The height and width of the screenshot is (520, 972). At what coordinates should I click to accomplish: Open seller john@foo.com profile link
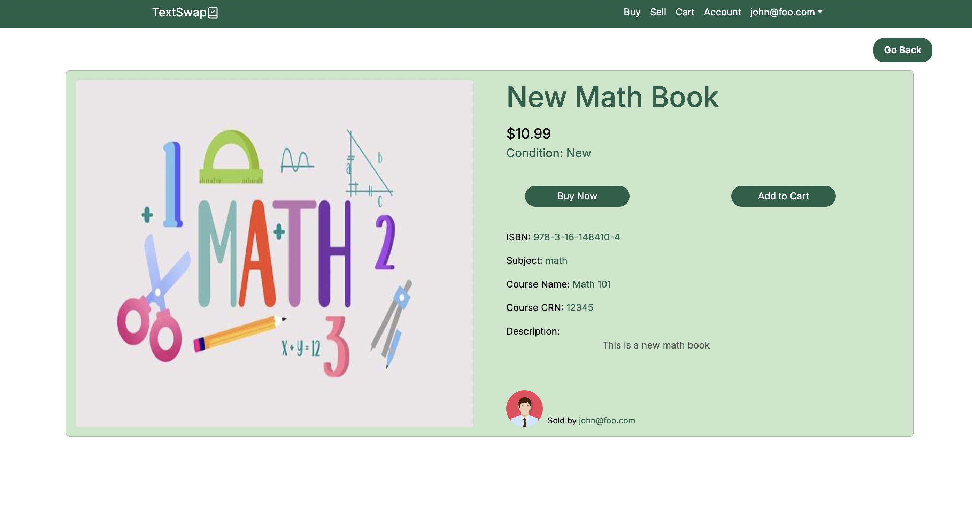[607, 420]
